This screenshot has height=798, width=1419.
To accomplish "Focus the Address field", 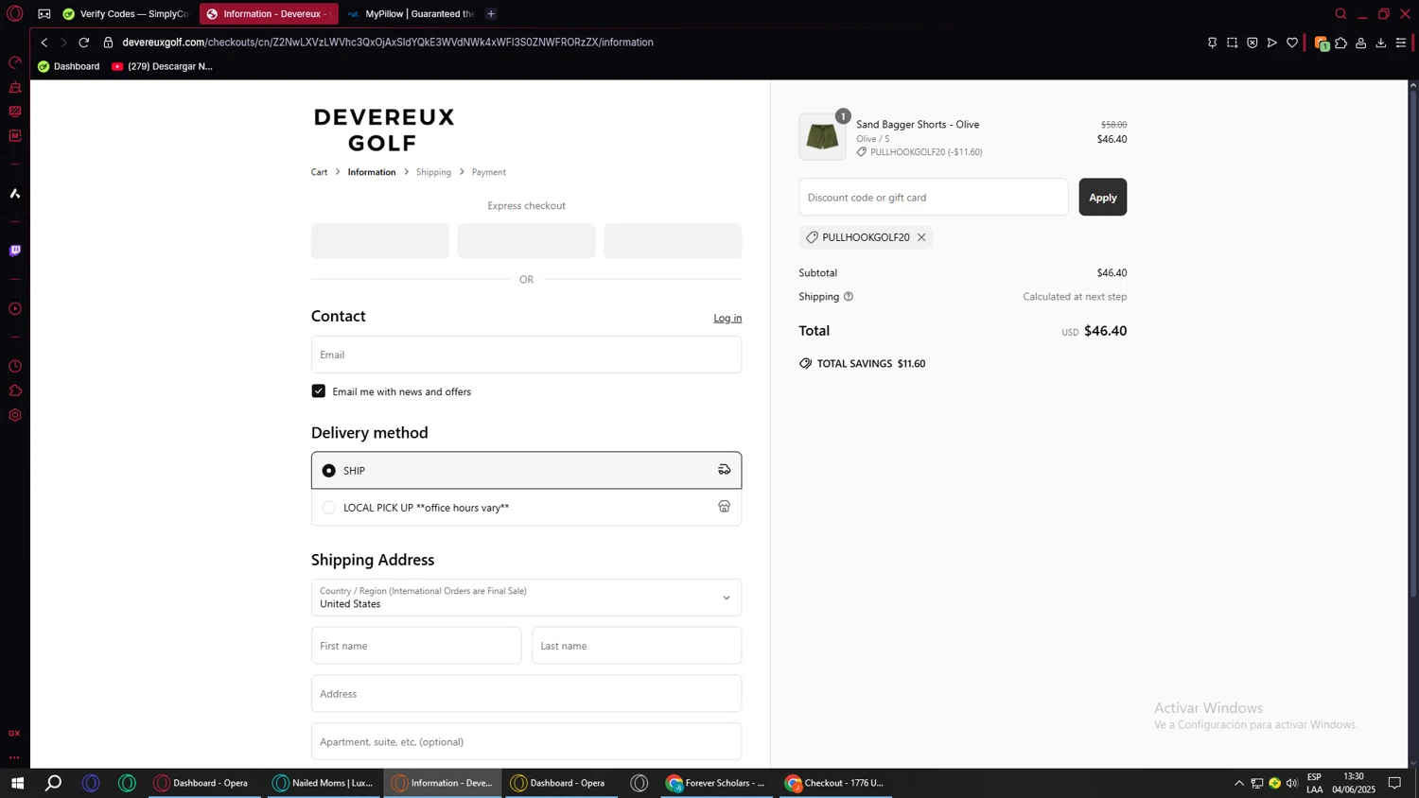I will pyautogui.click(x=526, y=694).
